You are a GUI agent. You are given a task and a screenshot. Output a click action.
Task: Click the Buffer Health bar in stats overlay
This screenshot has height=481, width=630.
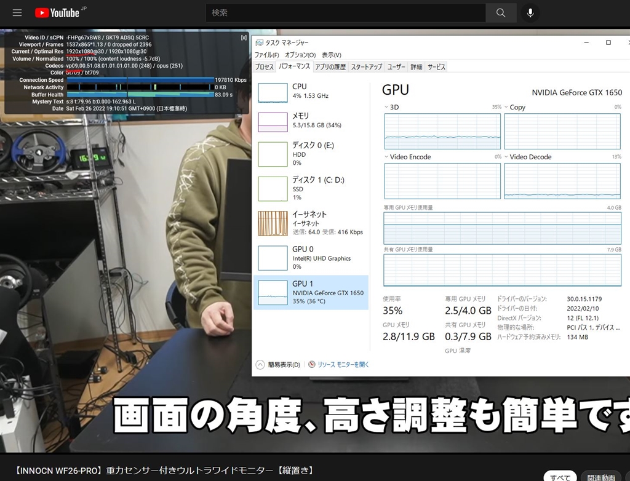coord(140,95)
